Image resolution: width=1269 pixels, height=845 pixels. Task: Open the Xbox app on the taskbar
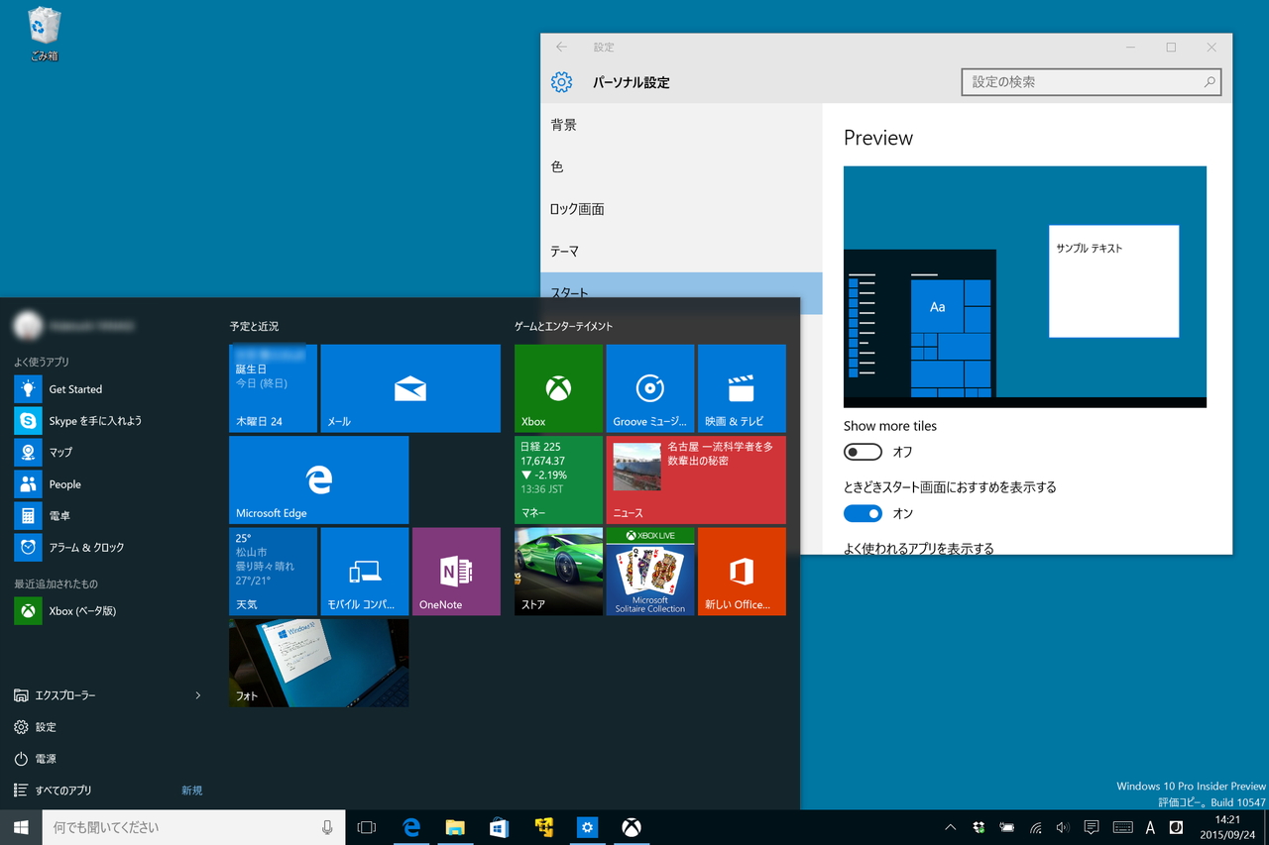631,827
